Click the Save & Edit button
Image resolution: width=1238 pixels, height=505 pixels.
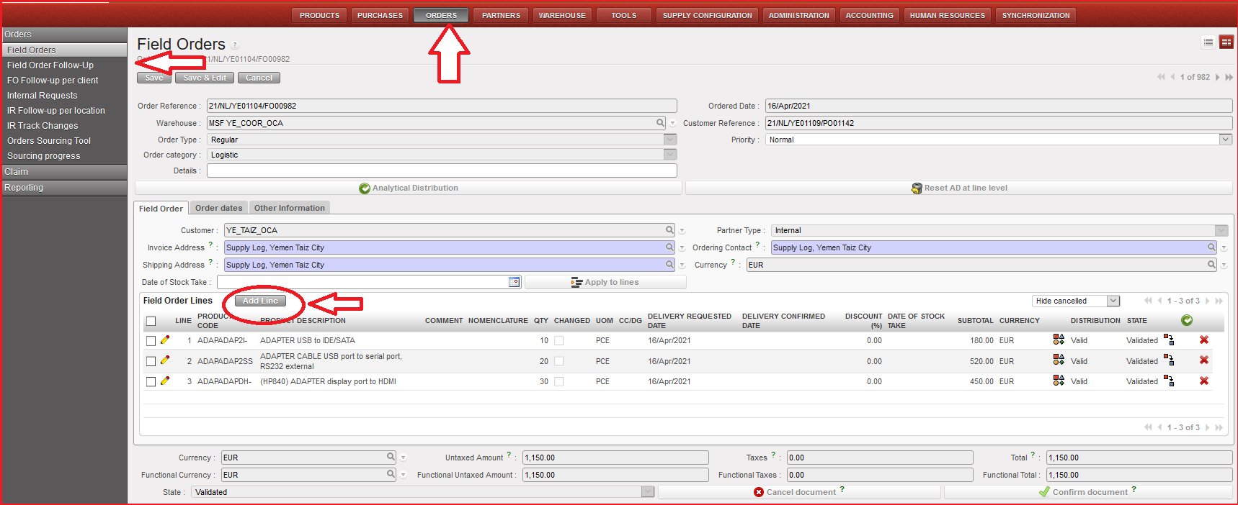click(x=205, y=78)
